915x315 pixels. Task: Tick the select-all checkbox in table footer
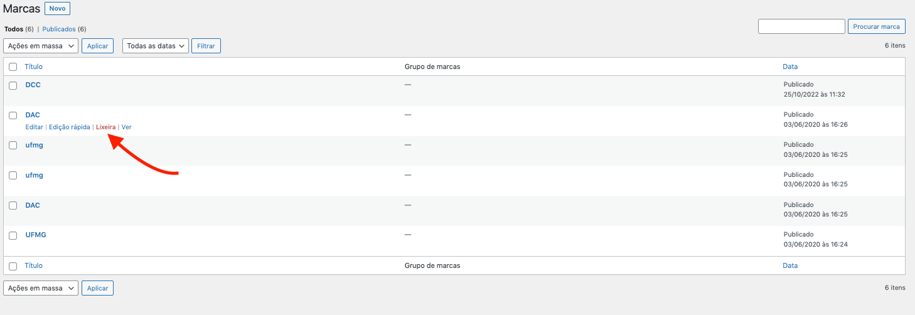(x=13, y=266)
